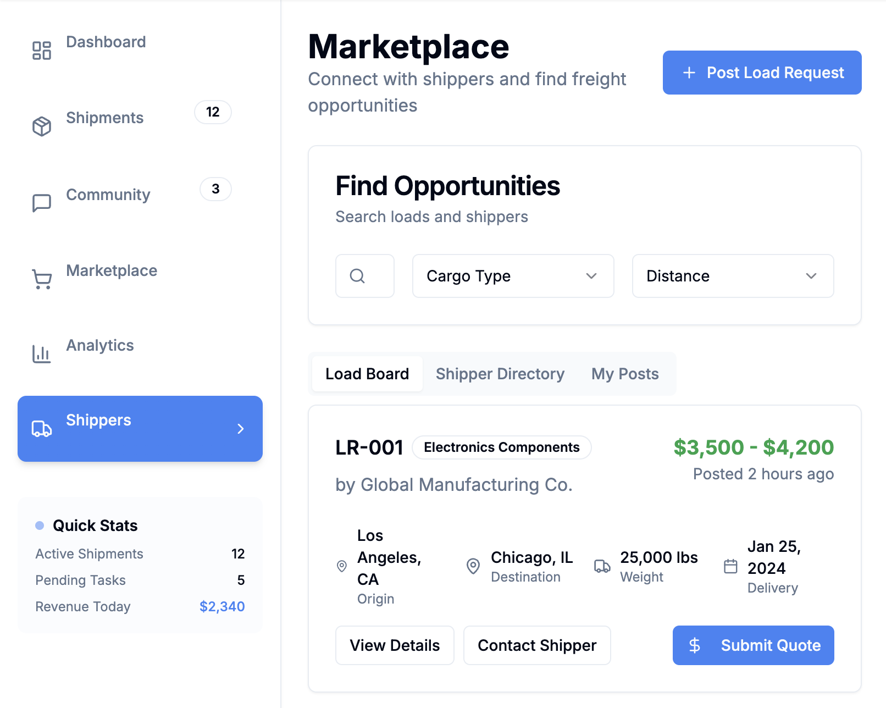
Task: Open the Distance dropdown
Action: click(733, 276)
